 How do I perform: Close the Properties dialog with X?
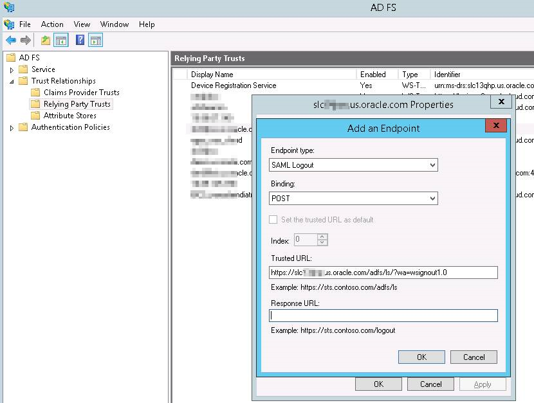(501, 102)
